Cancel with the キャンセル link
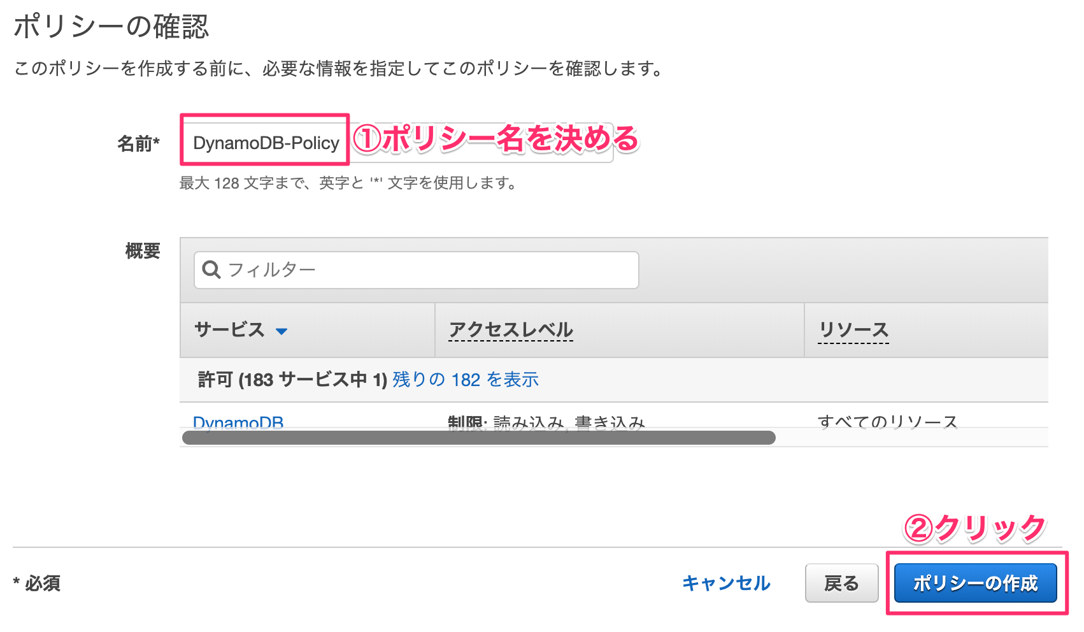The image size is (1084, 632). tap(726, 583)
